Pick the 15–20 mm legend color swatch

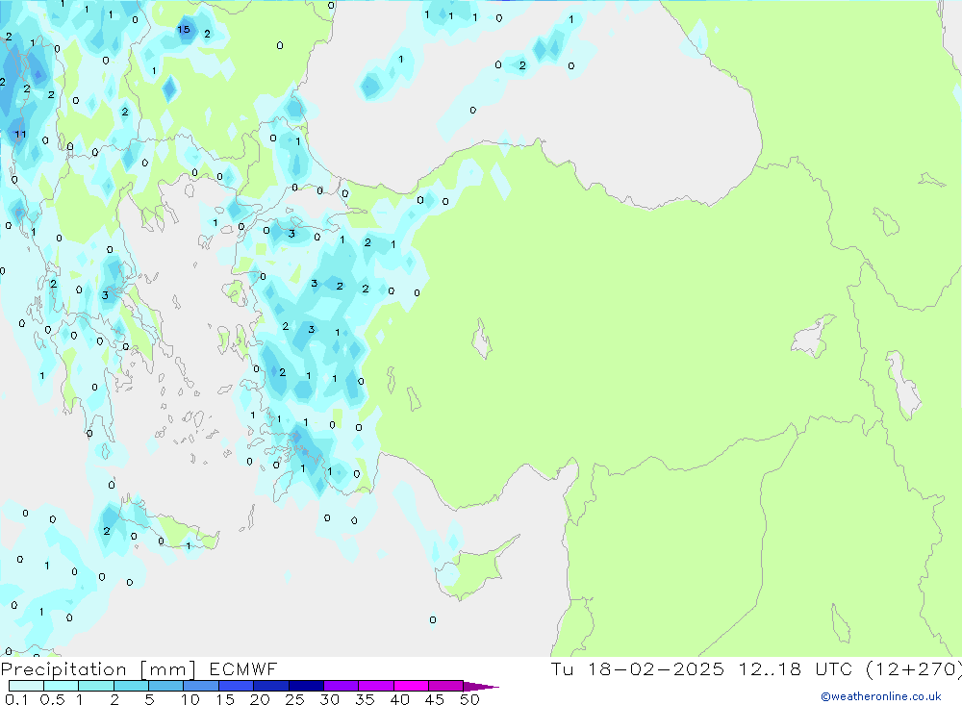pyautogui.click(x=237, y=686)
